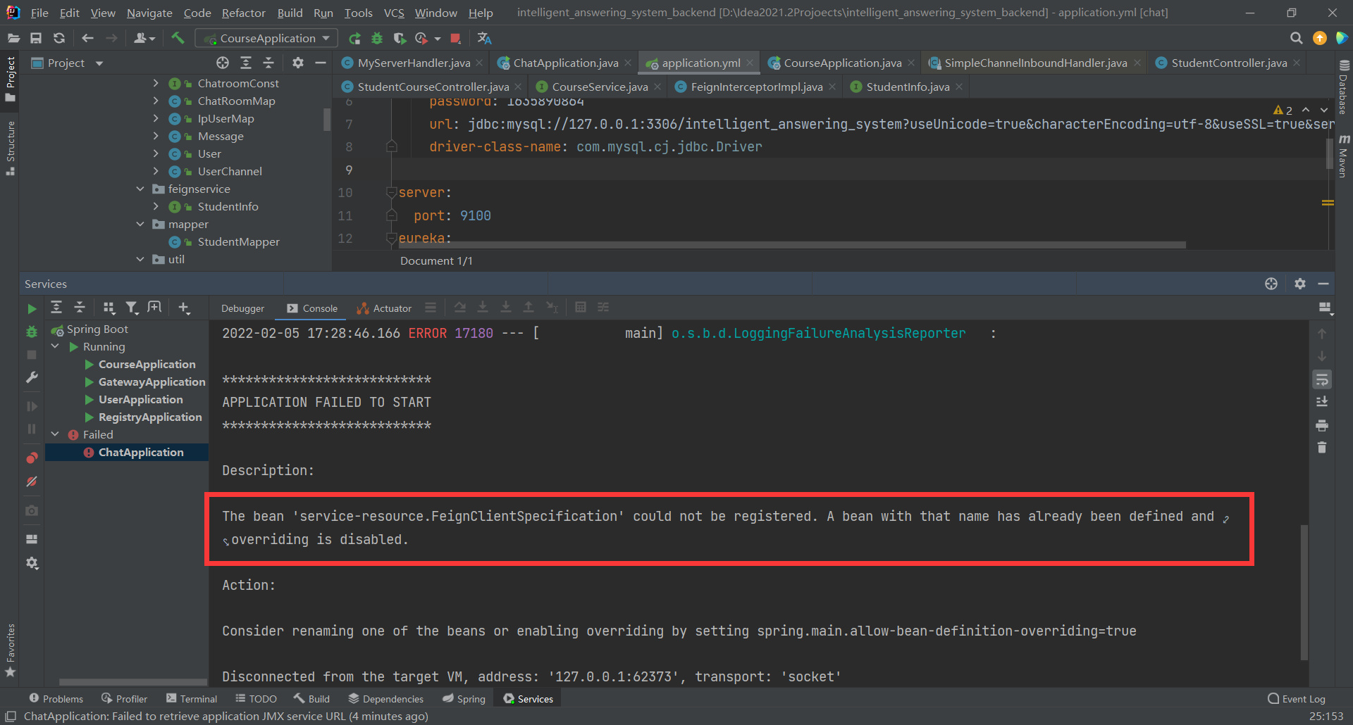Click the Step Over icon in the debugger toolbar

pos(459,308)
